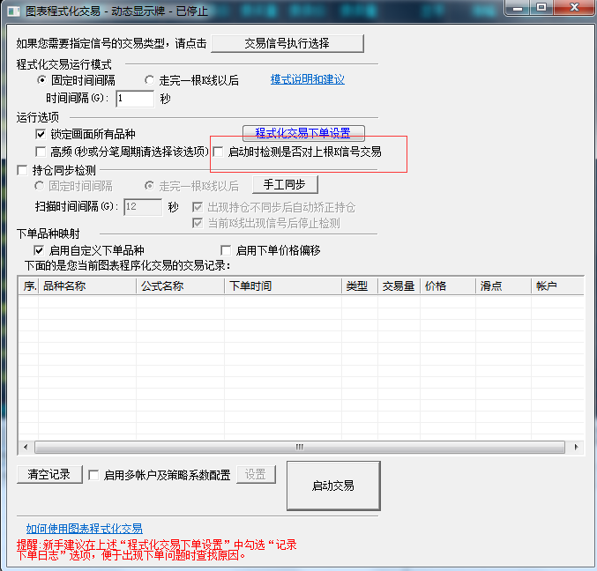Enable the 持仓同步检测 checkbox
Screen dimensions: 597x571
tap(22, 170)
